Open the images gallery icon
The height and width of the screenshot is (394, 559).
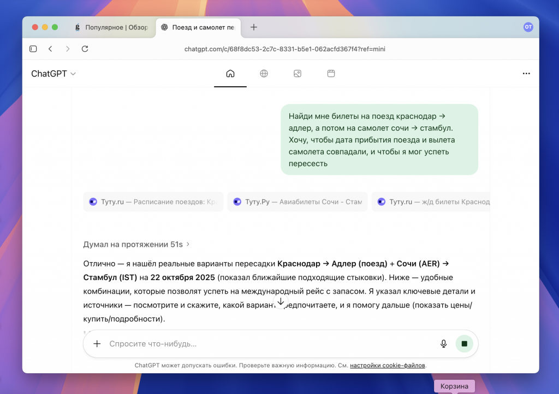coord(298,74)
